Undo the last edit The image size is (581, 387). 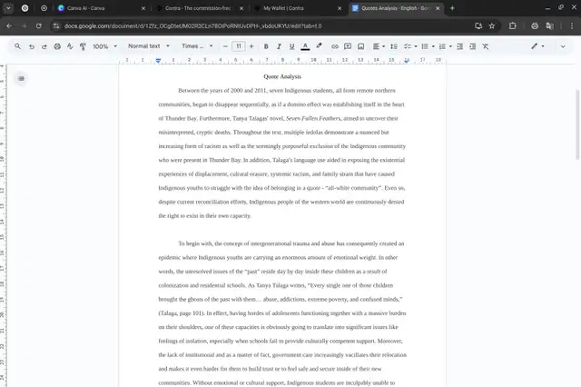(32, 46)
